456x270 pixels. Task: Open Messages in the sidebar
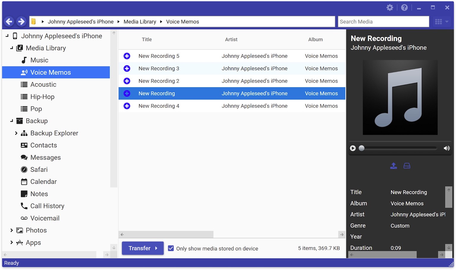45,157
